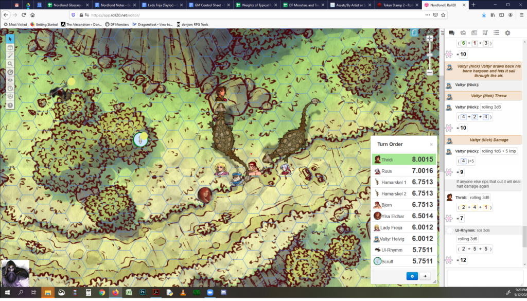Open a new browser tab

(473, 5)
